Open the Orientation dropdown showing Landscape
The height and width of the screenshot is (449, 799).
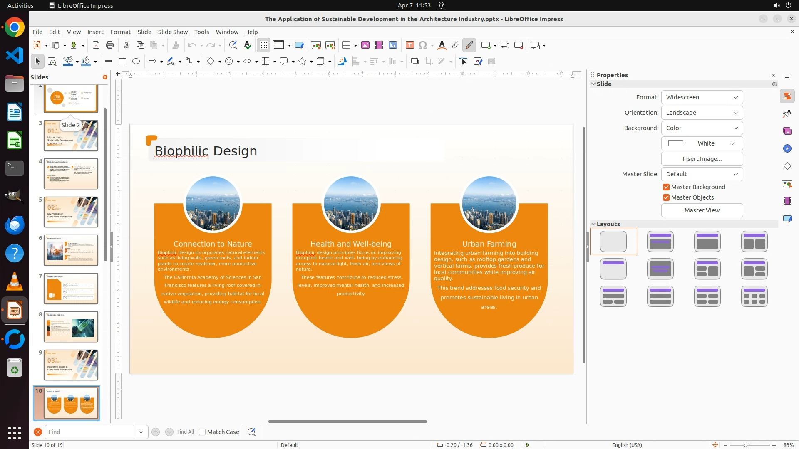click(x=702, y=113)
